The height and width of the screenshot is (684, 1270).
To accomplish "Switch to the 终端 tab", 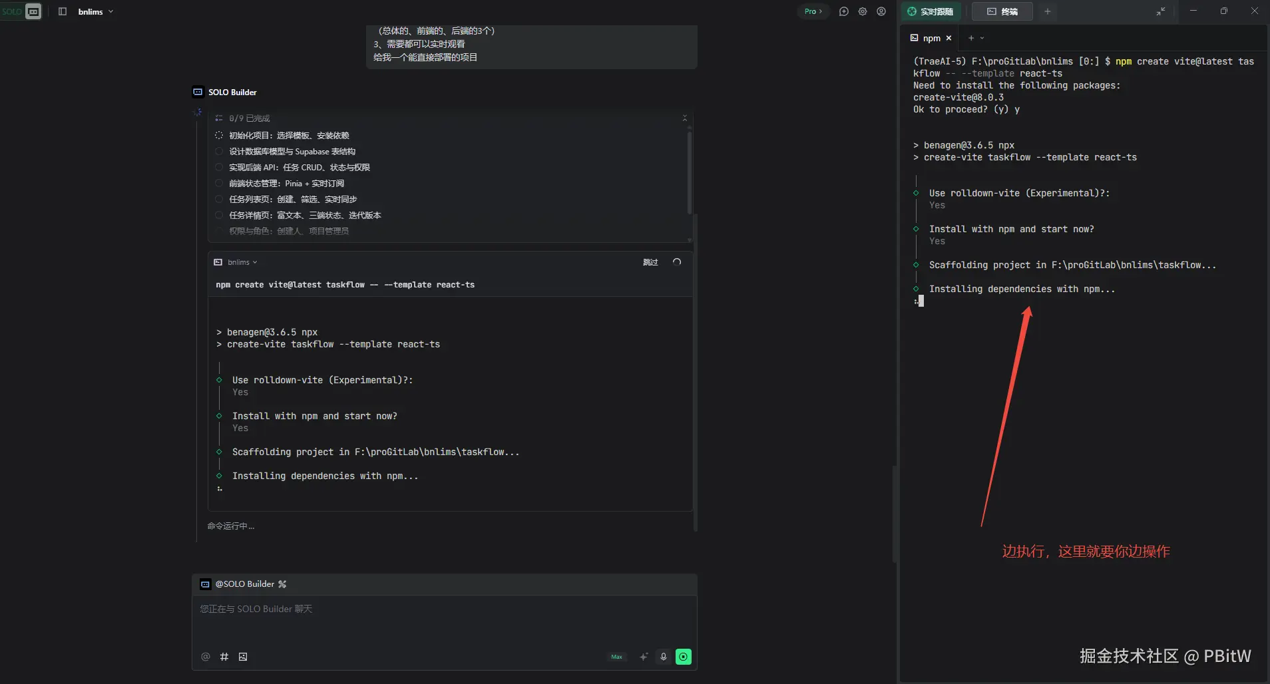I will click(x=1002, y=11).
